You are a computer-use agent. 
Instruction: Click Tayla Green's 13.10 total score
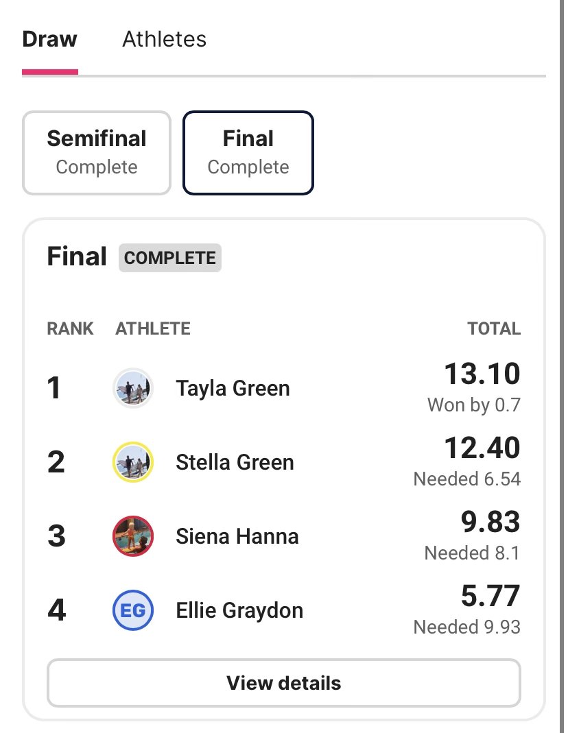(482, 374)
